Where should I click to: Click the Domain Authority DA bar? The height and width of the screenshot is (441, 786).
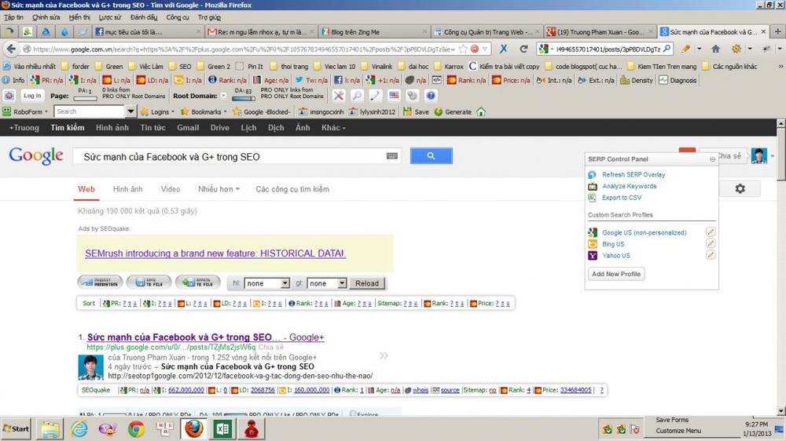(243, 99)
